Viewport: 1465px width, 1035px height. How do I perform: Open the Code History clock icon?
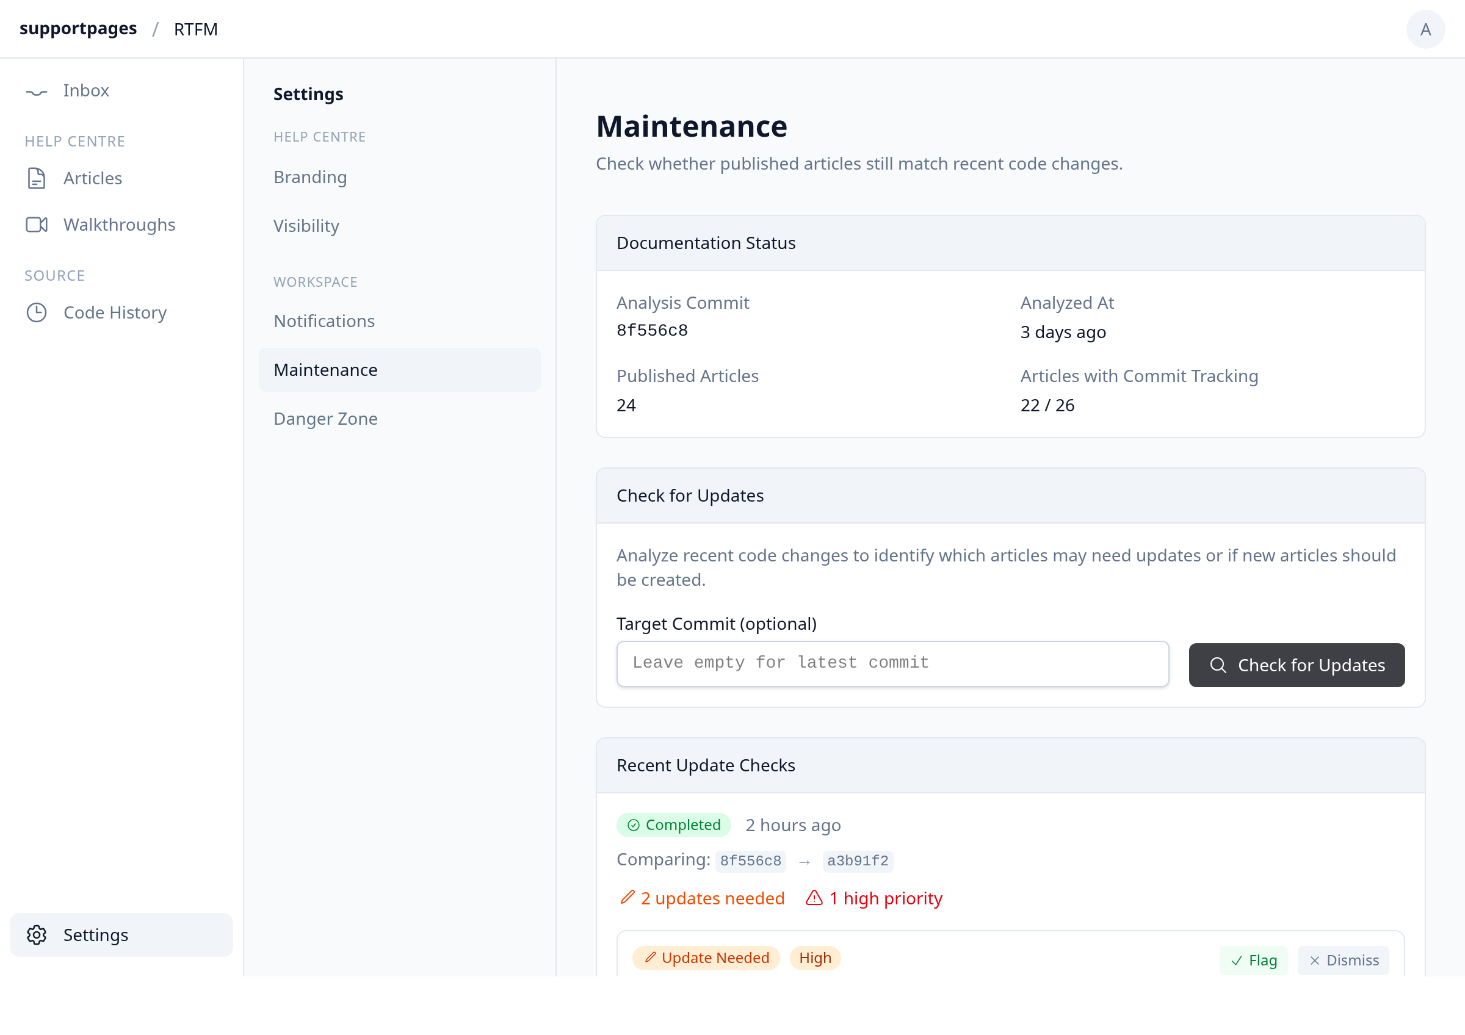pyautogui.click(x=37, y=313)
